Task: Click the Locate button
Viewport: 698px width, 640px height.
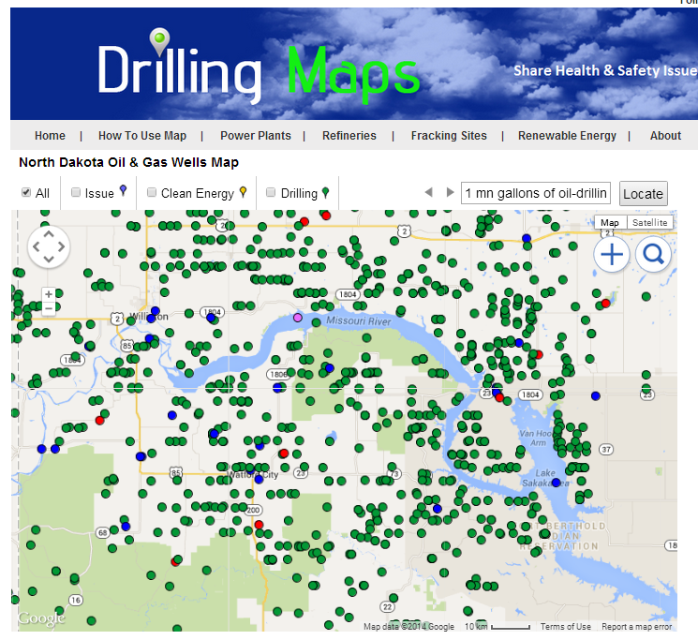Action: pyautogui.click(x=644, y=194)
